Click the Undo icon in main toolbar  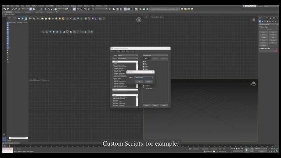point(5,9)
